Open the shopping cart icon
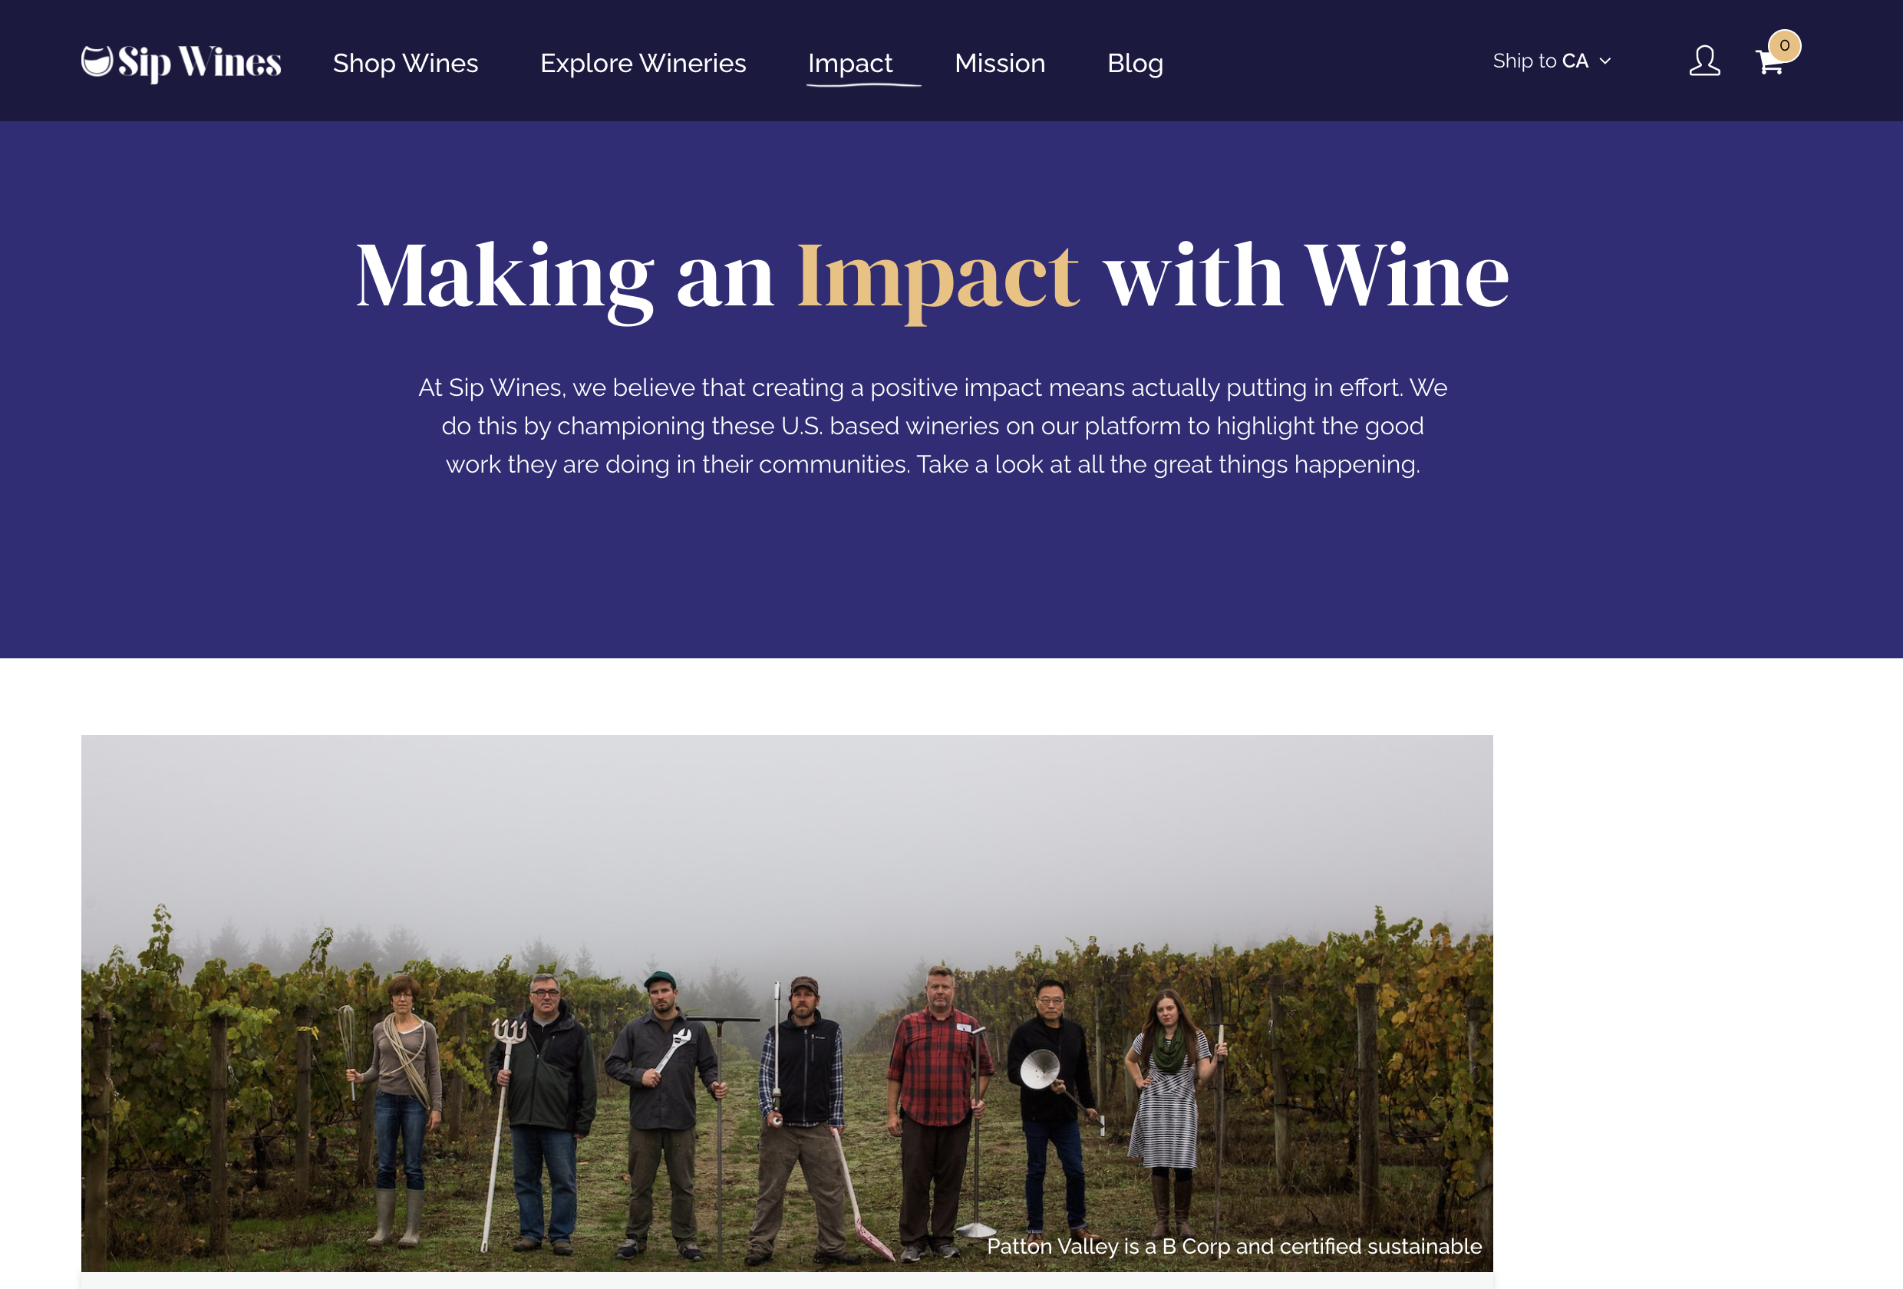Image resolution: width=1903 pixels, height=1289 pixels. coord(1770,64)
